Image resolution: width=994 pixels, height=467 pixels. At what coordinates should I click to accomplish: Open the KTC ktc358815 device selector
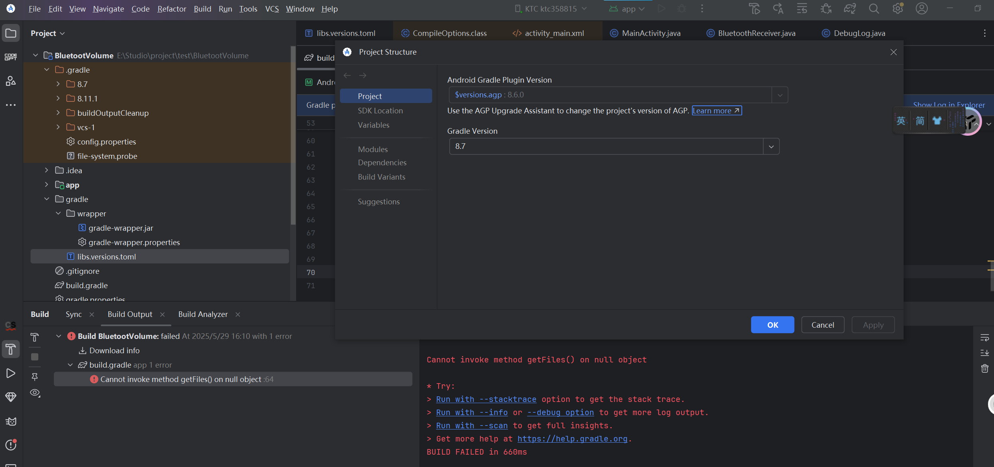click(551, 8)
